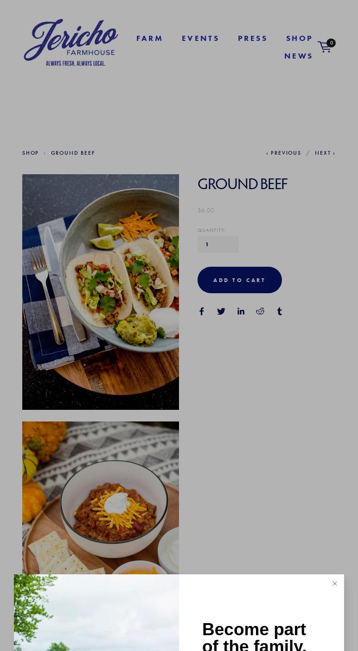View the tacos product image
This screenshot has width=358, height=651.
point(101,292)
